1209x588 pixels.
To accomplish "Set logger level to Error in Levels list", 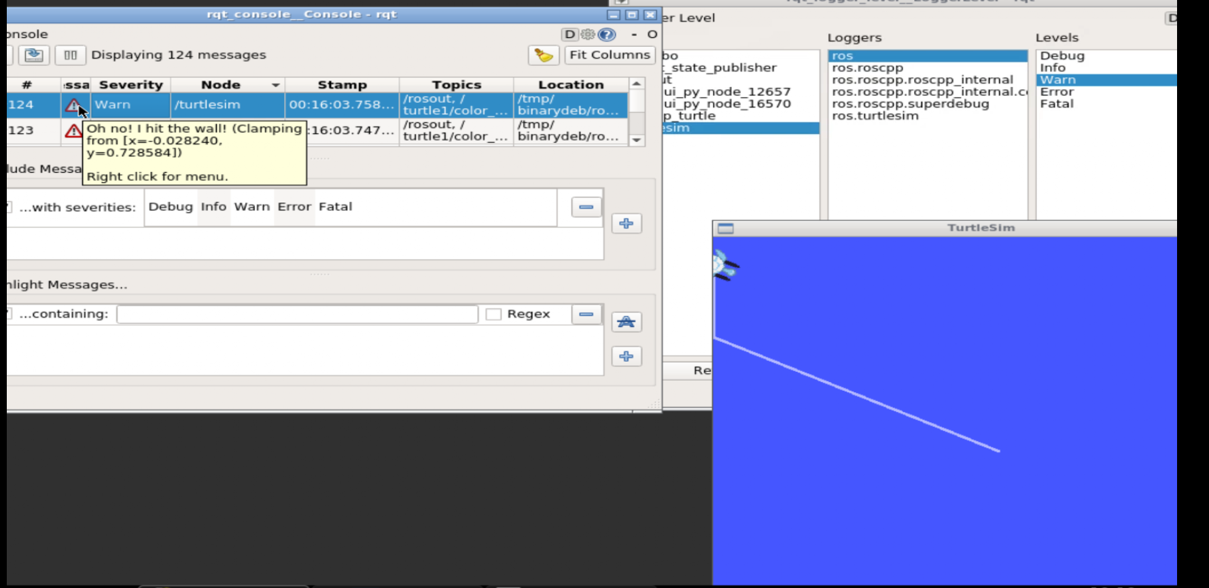I will (x=1057, y=92).
